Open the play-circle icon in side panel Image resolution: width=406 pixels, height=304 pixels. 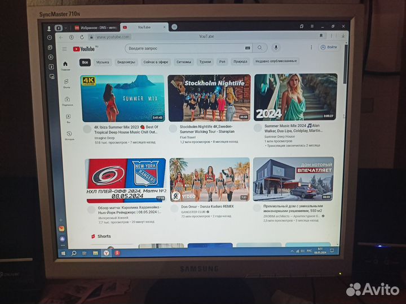[51, 57]
